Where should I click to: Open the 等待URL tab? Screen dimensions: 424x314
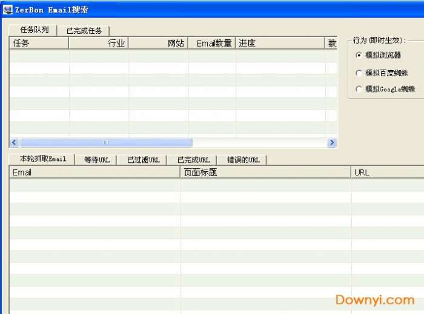[96, 160]
